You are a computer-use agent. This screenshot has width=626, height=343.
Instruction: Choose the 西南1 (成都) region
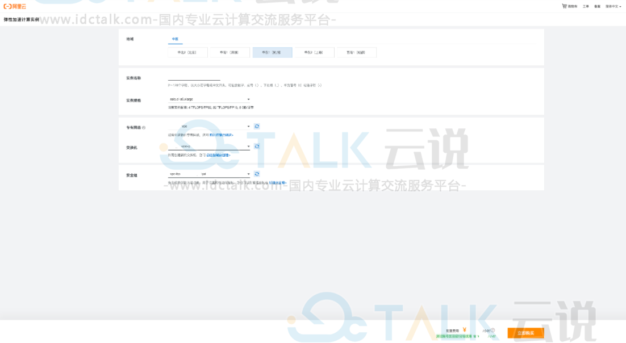click(x=357, y=52)
